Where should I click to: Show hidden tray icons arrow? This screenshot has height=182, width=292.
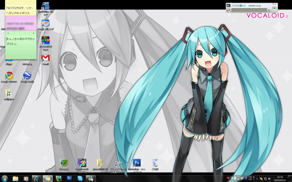tap(257, 179)
